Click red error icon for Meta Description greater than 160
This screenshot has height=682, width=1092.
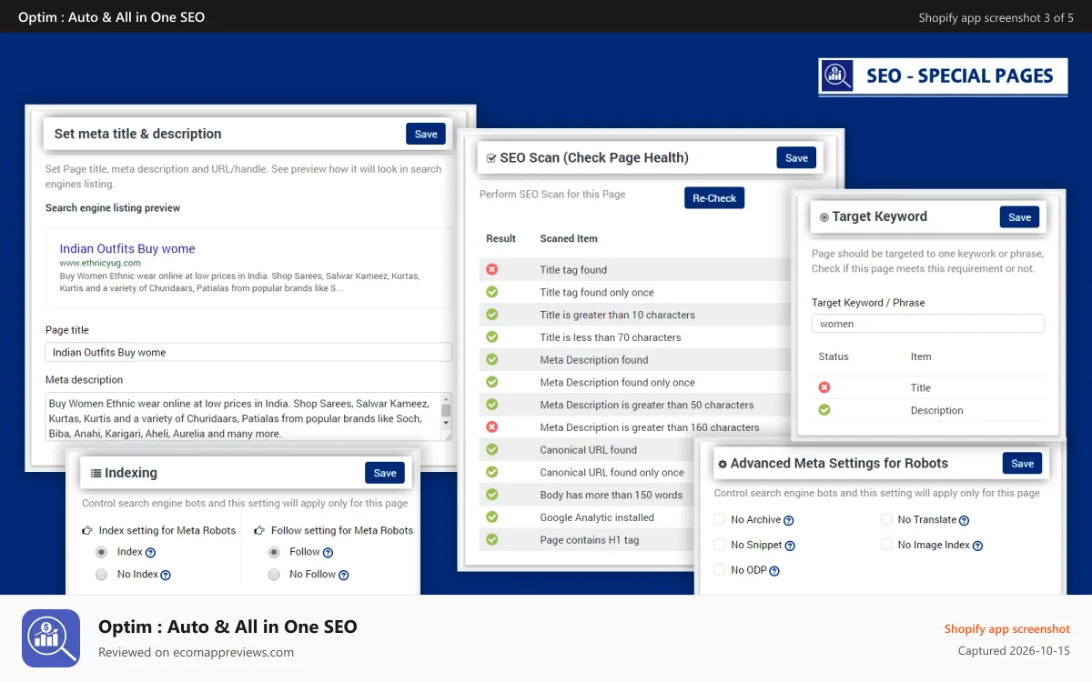[x=491, y=426]
